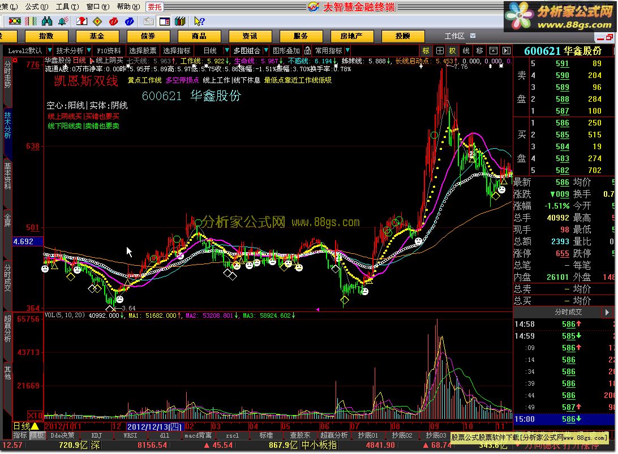Click the red gear icon at the chart corner
This screenshot has width=618, height=454.
point(15,60)
